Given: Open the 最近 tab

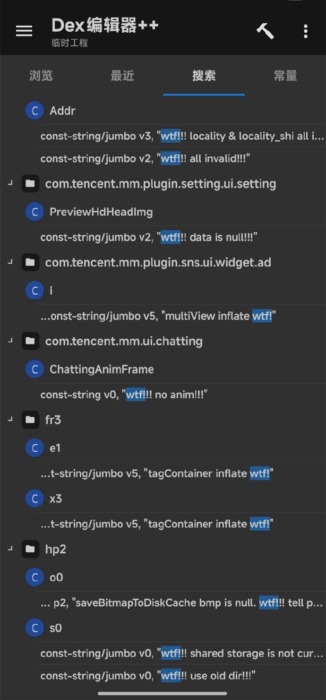Looking at the screenshot, I should tap(122, 76).
